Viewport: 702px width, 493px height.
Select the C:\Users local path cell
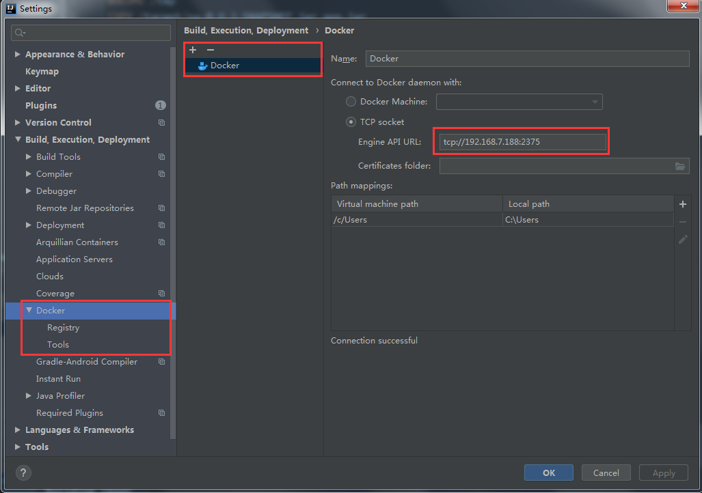tap(589, 220)
